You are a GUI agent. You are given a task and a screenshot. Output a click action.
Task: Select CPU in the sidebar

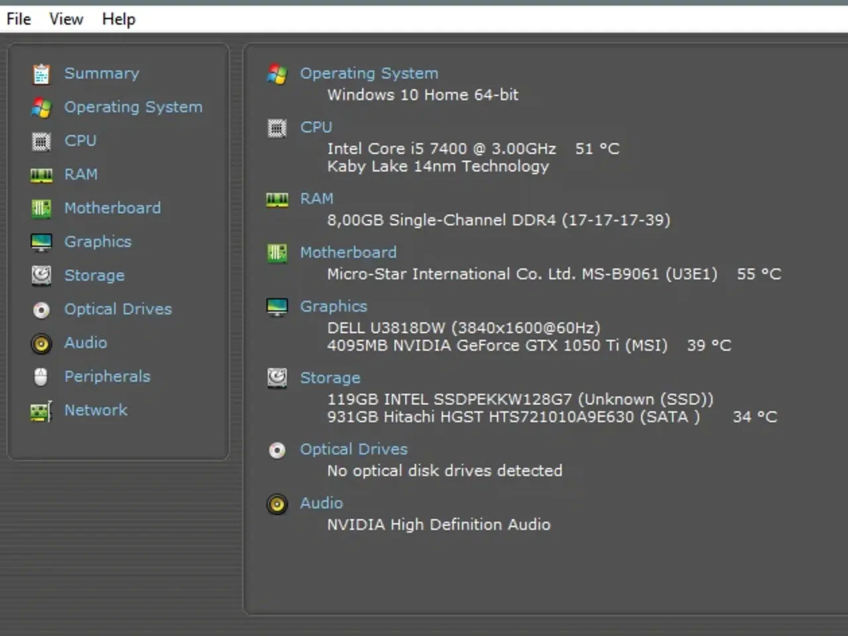(80, 140)
